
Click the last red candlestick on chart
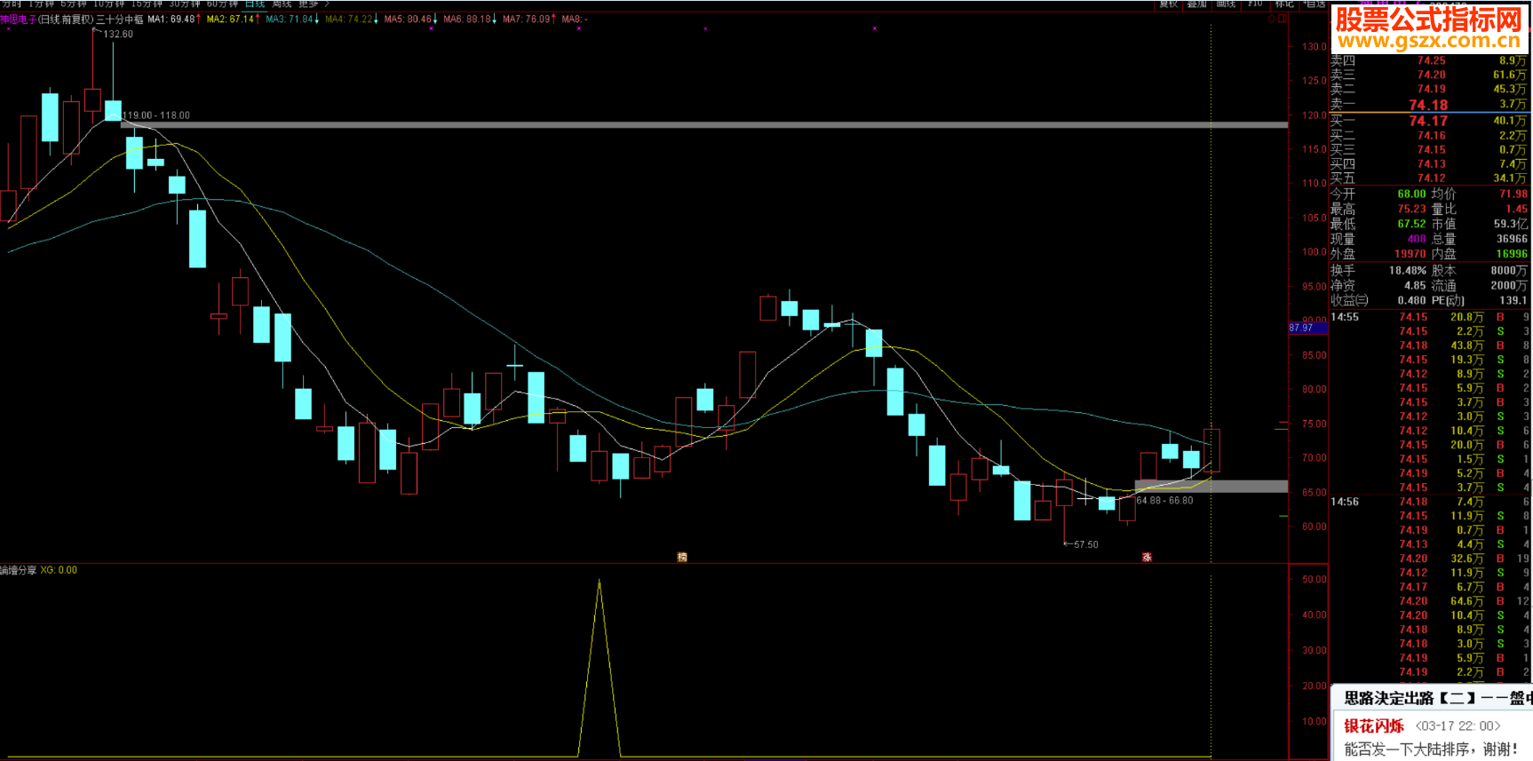click(1211, 450)
